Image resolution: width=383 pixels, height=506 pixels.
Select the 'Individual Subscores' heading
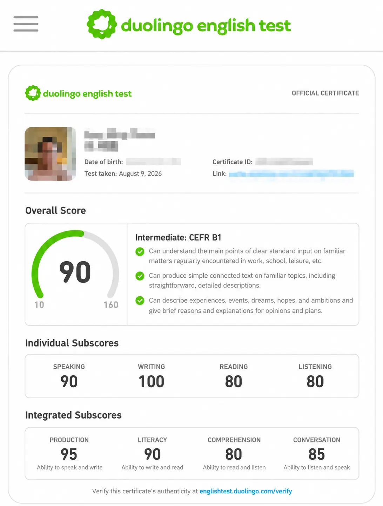[x=72, y=343]
